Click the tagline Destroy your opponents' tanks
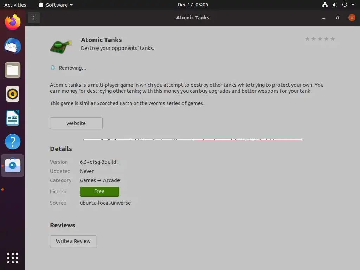The height and width of the screenshot is (270, 360). 117,48
